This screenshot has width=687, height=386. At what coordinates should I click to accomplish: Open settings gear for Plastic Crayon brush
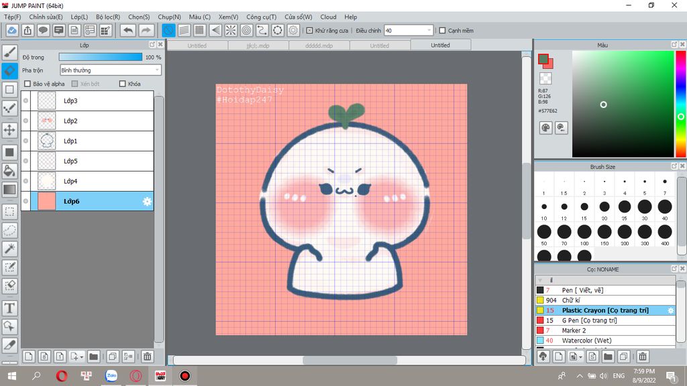(x=671, y=310)
